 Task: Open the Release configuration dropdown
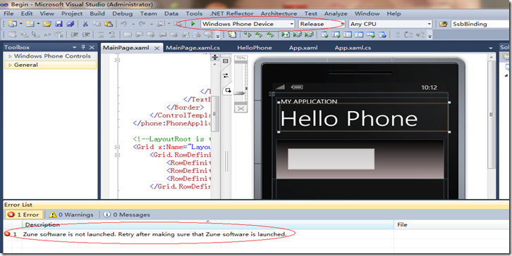[341, 24]
